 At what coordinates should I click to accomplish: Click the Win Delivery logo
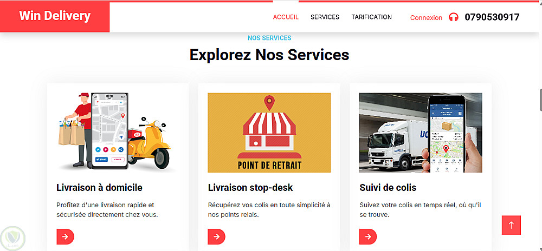pyautogui.click(x=55, y=16)
